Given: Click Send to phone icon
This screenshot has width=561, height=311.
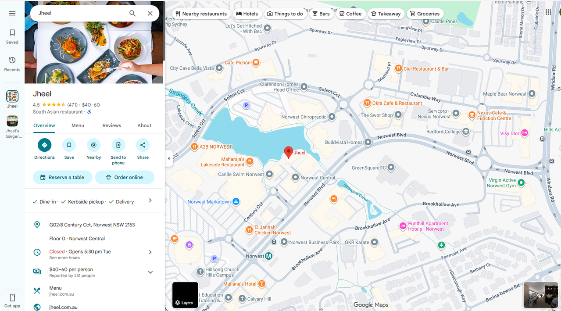Looking at the screenshot, I should 118,145.
